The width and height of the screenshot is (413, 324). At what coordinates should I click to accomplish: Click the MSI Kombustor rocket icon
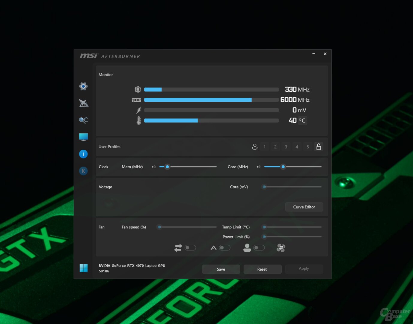[84, 103]
